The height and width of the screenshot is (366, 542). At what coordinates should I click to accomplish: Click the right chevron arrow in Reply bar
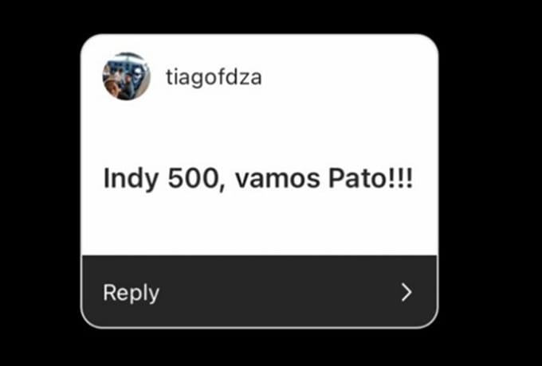tap(406, 293)
